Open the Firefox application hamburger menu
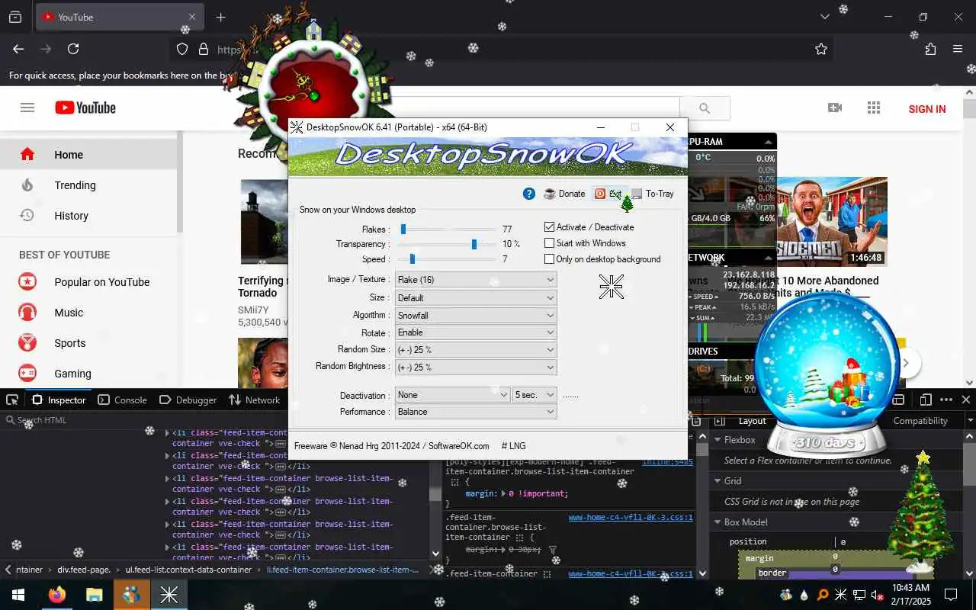The image size is (976, 610). click(x=958, y=49)
